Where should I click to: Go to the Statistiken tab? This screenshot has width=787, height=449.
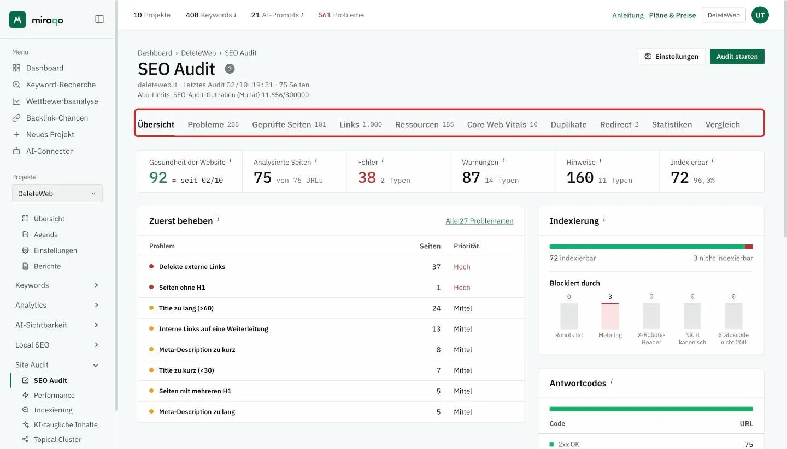(672, 124)
